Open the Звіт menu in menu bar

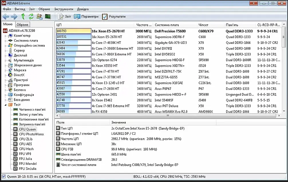(32, 9)
